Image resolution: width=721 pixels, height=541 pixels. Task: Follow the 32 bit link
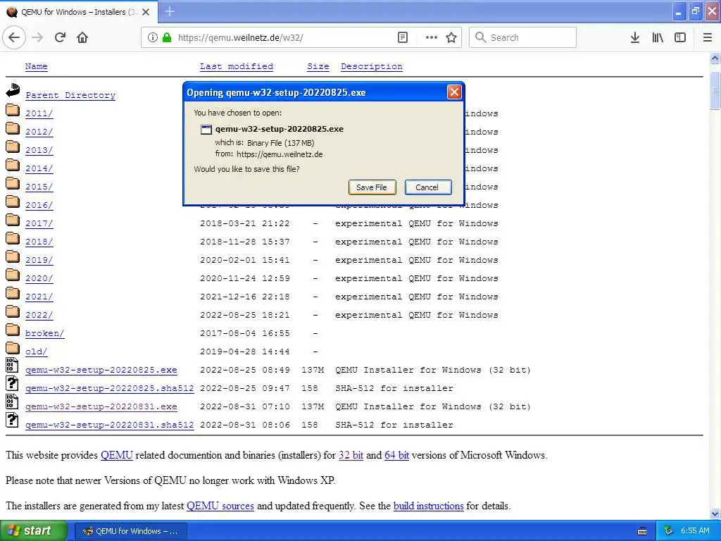click(351, 455)
